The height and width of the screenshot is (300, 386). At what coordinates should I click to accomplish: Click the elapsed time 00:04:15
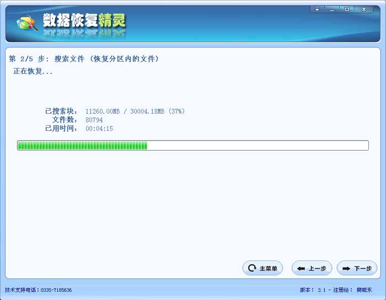point(99,128)
